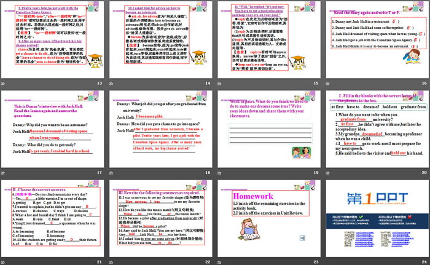This screenshot has height=265, width=430.
Task: Select slide 19 Work in pairs activity
Action: pos(269,129)
